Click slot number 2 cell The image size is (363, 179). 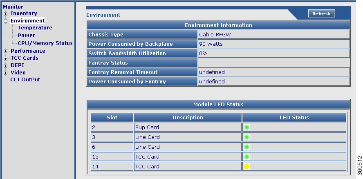point(112,127)
